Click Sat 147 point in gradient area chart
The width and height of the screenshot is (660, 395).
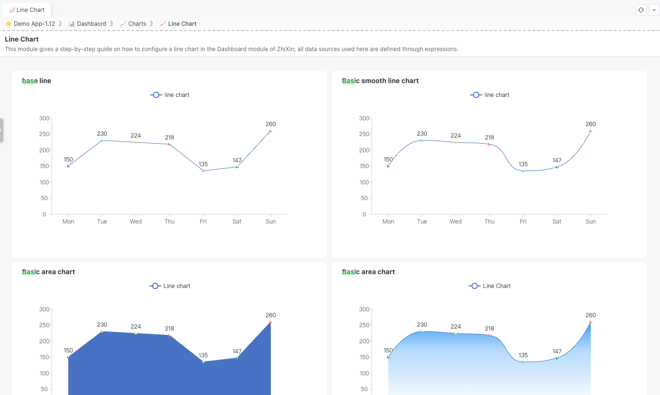click(x=557, y=358)
